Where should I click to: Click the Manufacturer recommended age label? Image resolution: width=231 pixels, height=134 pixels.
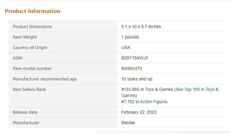(45, 79)
